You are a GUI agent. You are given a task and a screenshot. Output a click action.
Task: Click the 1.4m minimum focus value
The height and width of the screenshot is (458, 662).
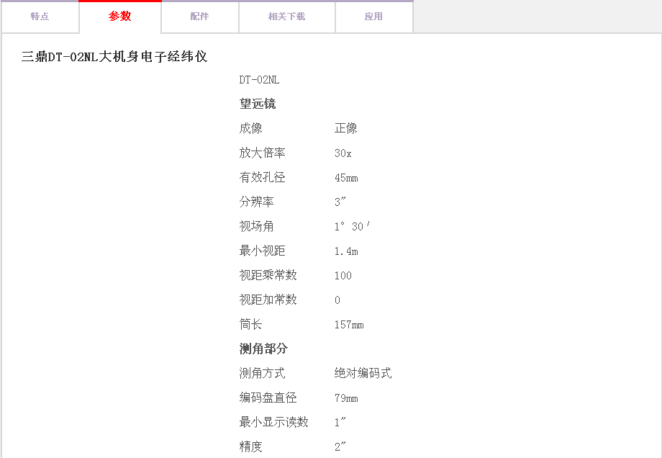pyautogui.click(x=346, y=251)
